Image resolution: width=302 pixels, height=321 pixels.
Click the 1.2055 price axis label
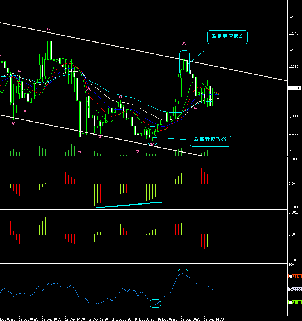pyautogui.click(x=293, y=17)
